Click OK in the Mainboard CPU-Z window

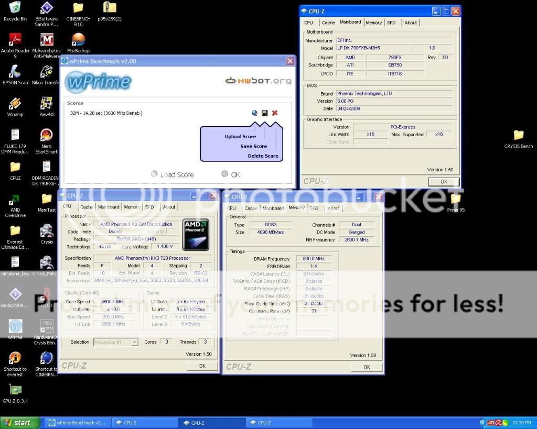tap(444, 182)
